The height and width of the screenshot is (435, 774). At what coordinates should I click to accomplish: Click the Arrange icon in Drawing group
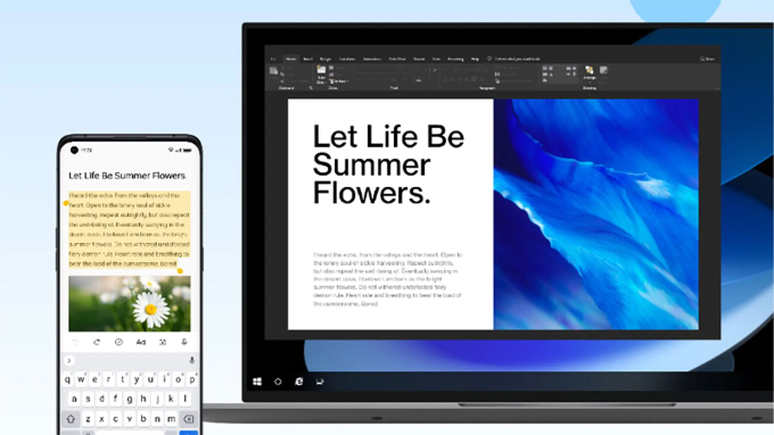(589, 70)
